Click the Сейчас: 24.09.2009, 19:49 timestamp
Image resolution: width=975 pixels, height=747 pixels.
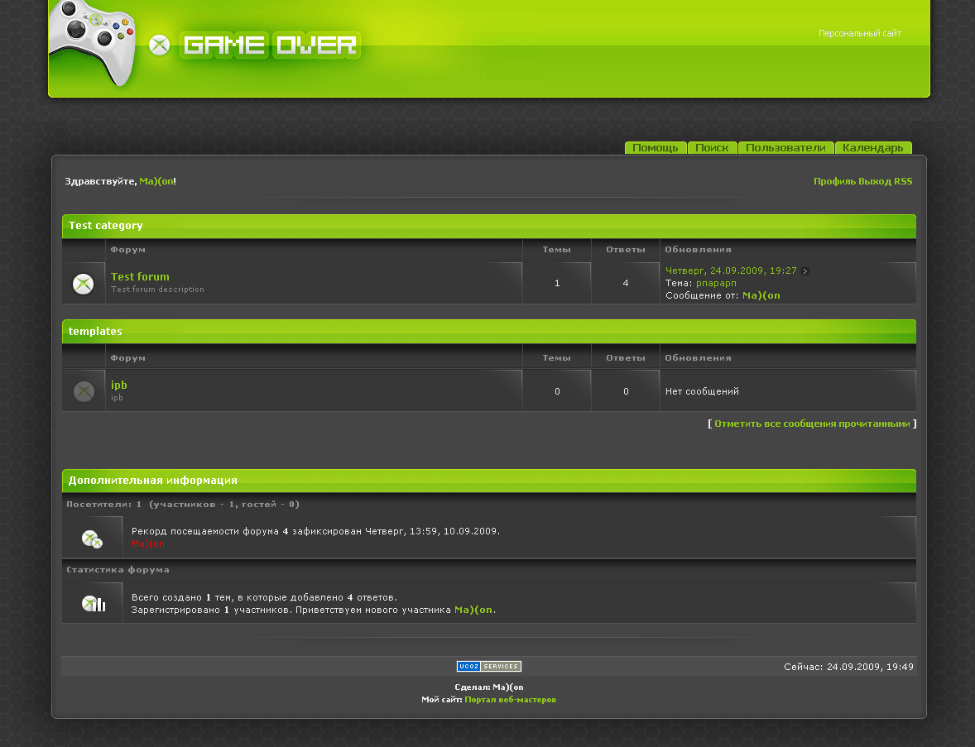pos(848,667)
